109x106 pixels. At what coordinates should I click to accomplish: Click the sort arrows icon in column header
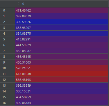pyautogui.click(x=19, y=3)
